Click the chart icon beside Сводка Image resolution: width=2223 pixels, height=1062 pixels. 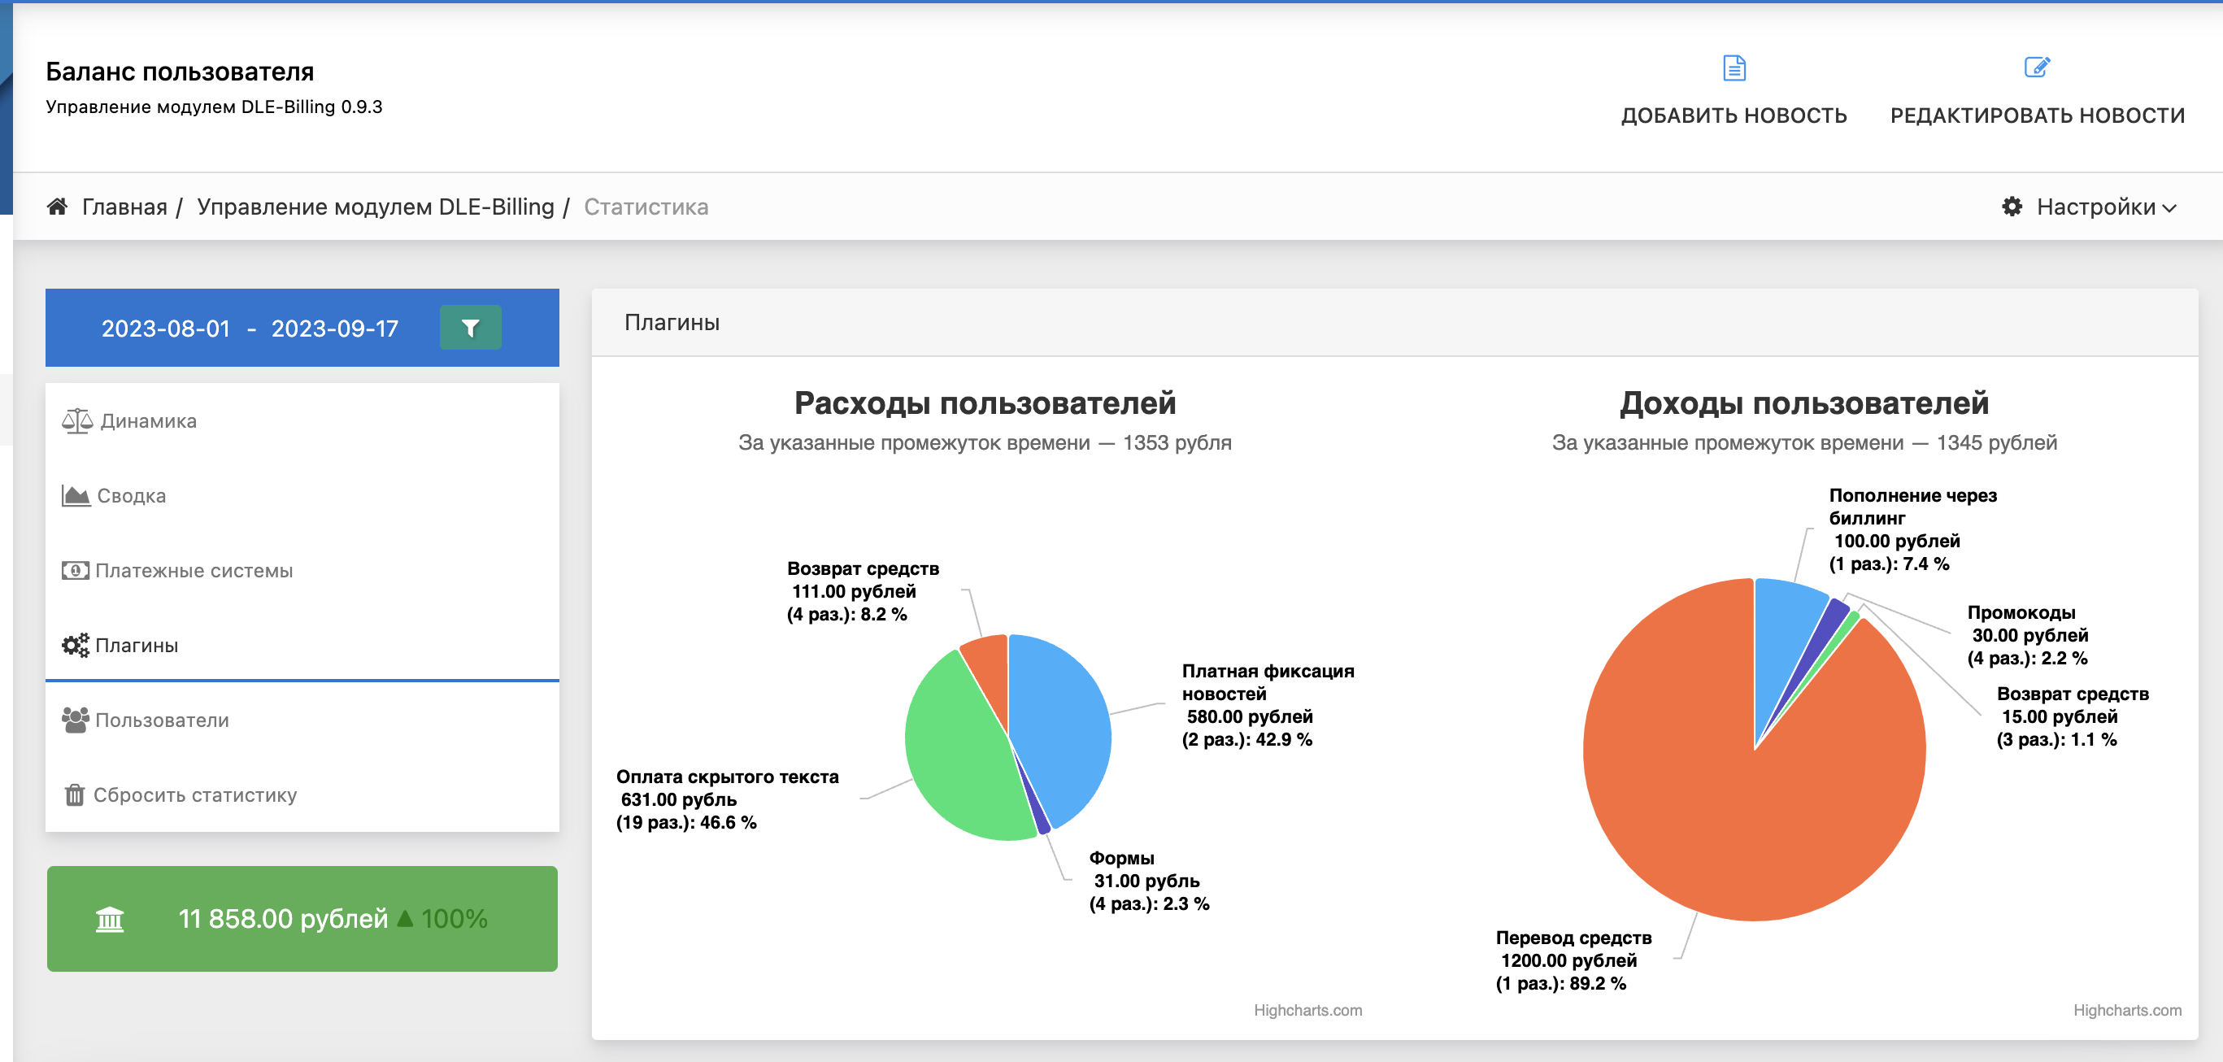click(x=76, y=495)
